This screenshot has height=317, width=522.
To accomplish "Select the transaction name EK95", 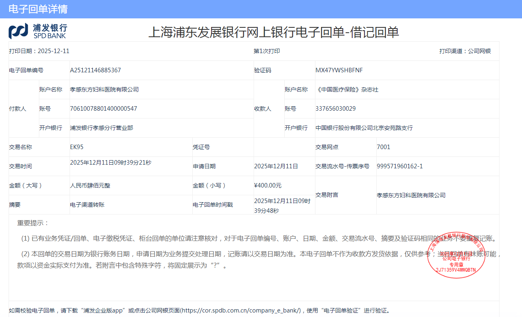I will click(x=76, y=147).
